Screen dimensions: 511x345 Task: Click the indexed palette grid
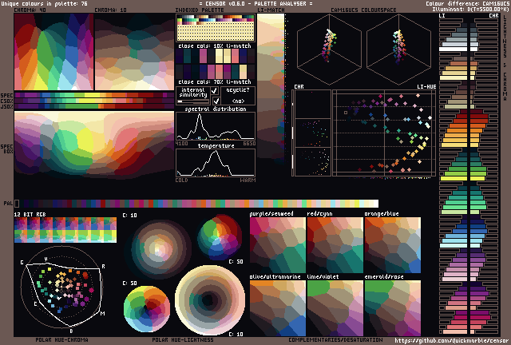point(216,28)
